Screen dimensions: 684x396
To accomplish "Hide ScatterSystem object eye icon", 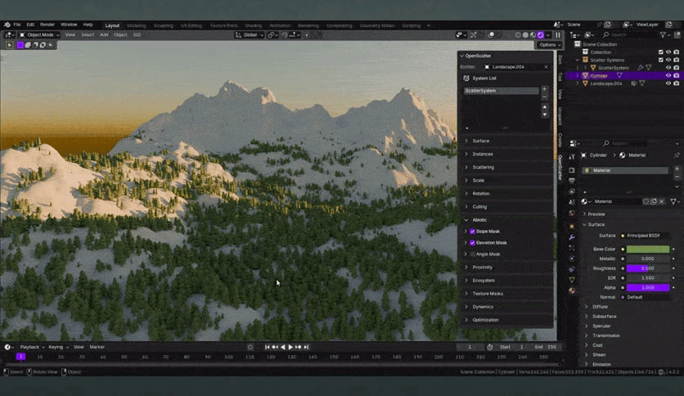I will click(x=668, y=68).
